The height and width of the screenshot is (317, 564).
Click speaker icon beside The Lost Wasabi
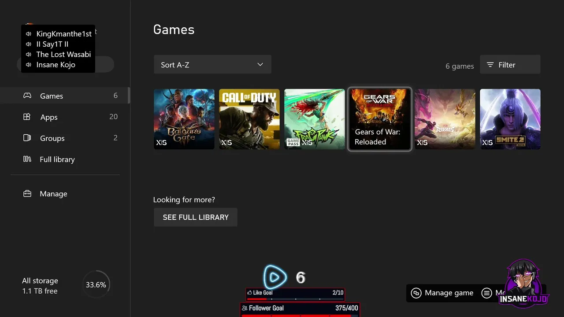point(29,54)
